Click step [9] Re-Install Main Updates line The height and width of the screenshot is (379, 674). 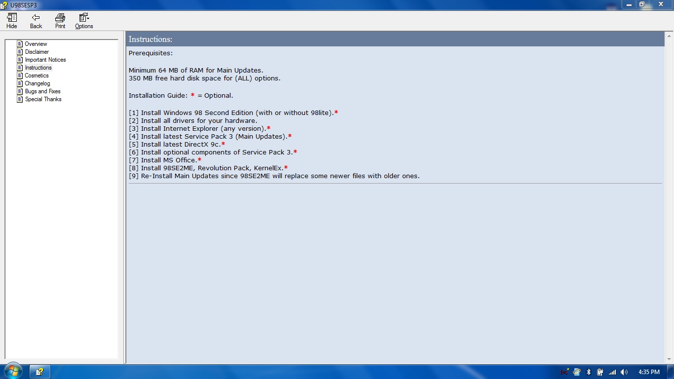click(x=274, y=176)
